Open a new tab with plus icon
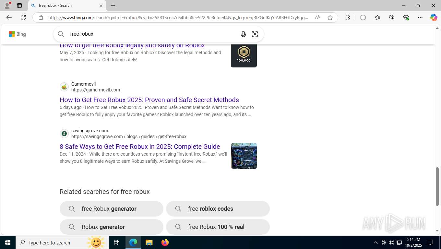The height and width of the screenshot is (249, 441). [113, 6]
